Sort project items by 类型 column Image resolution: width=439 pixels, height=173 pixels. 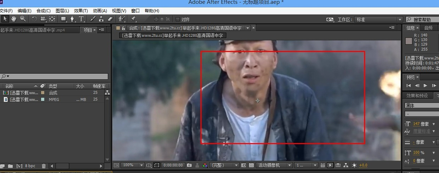(x=53, y=86)
